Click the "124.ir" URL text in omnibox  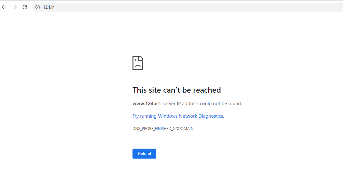tap(48, 7)
